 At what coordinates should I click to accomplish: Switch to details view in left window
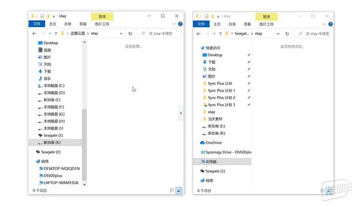[172, 190]
